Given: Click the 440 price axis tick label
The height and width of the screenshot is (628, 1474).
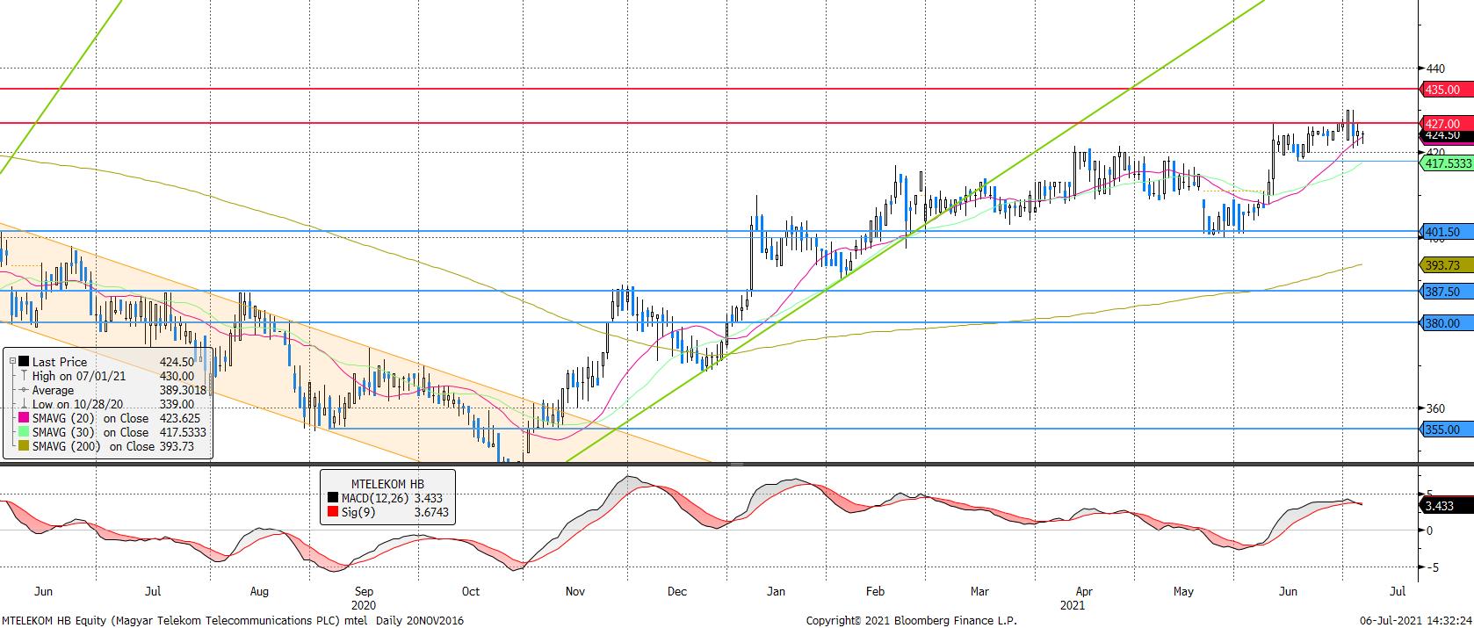Looking at the screenshot, I should 1436,69.
